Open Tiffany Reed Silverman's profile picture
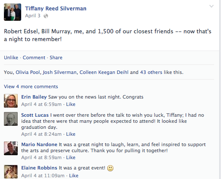The height and width of the screenshot is (179, 221). [x=13, y=12]
